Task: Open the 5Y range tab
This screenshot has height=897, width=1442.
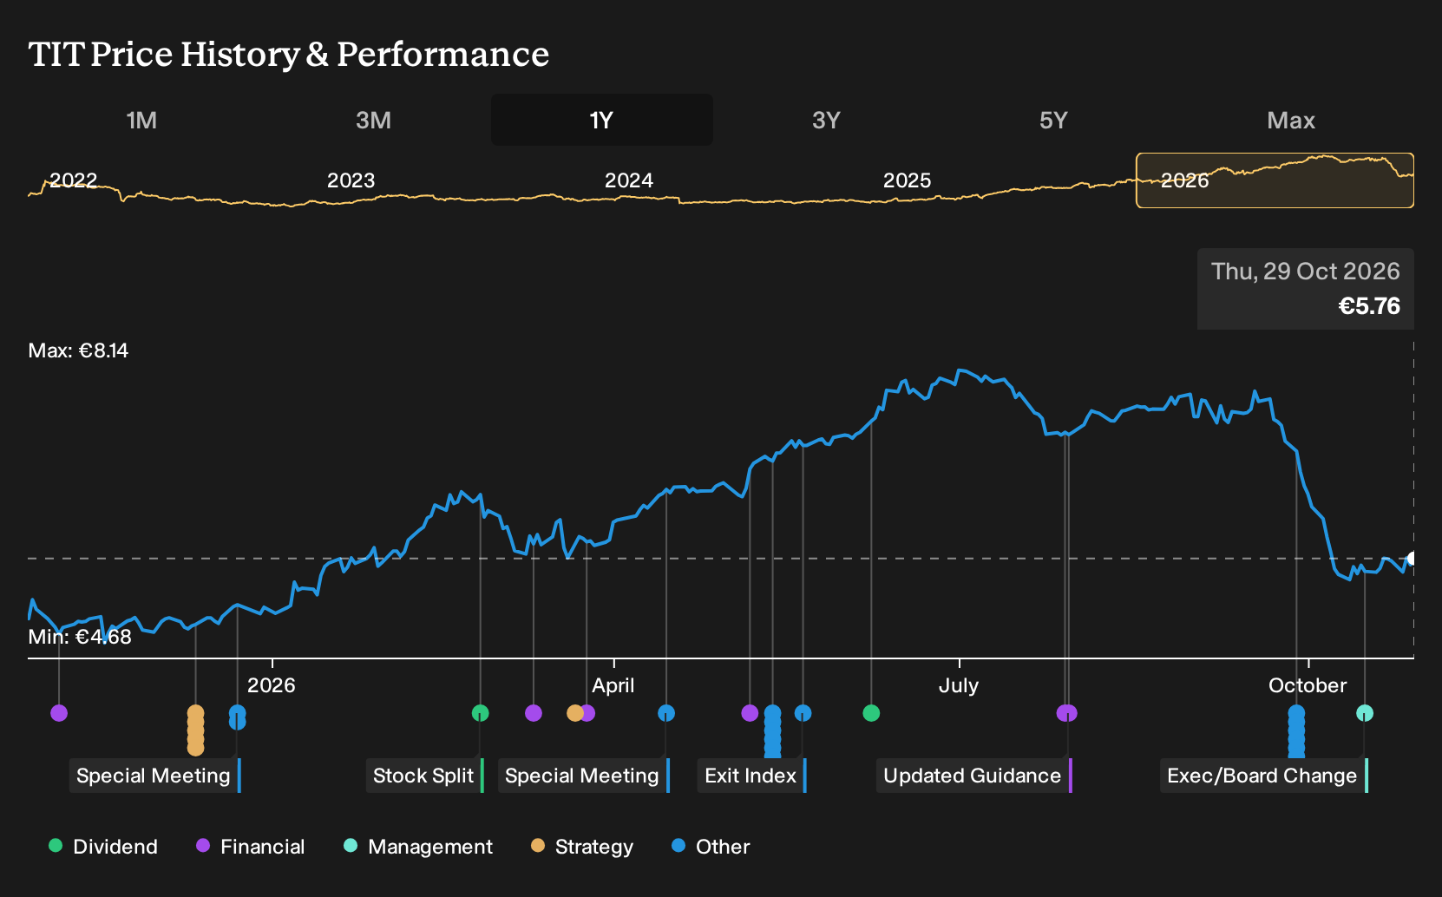Action: click(x=1053, y=120)
